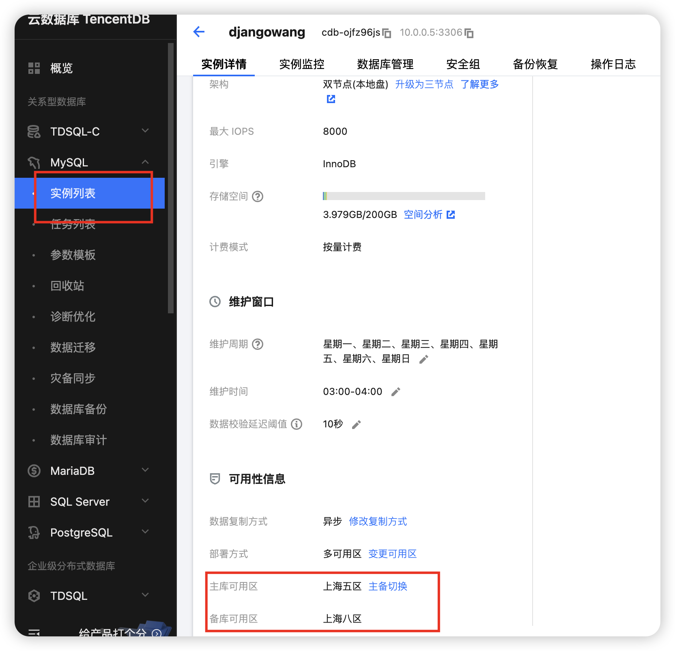This screenshot has width=675, height=651.
Task: Click 主备切换 link
Action: click(388, 586)
